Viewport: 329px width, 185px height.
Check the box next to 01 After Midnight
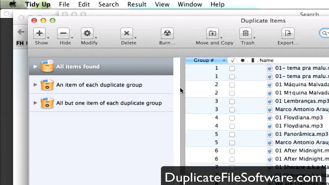(x=232, y=151)
